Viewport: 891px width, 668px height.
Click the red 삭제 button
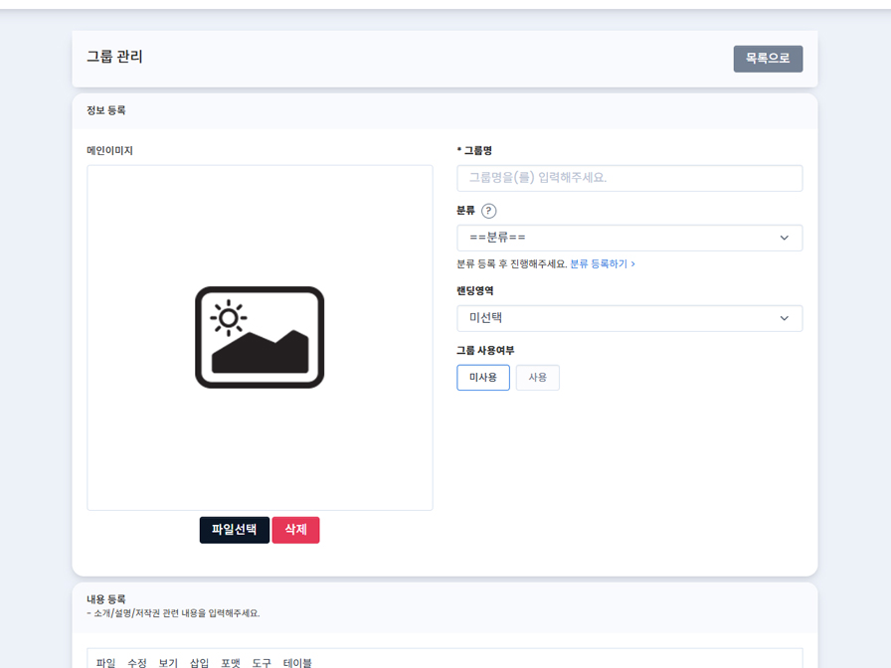point(295,530)
